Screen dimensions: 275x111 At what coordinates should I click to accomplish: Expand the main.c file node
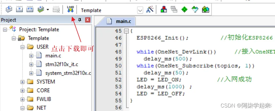click(x=31, y=56)
